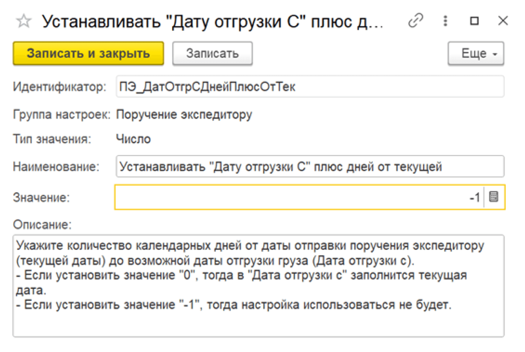Add form to favorites with star icon
Screen dimensions: 525x352
24,21
